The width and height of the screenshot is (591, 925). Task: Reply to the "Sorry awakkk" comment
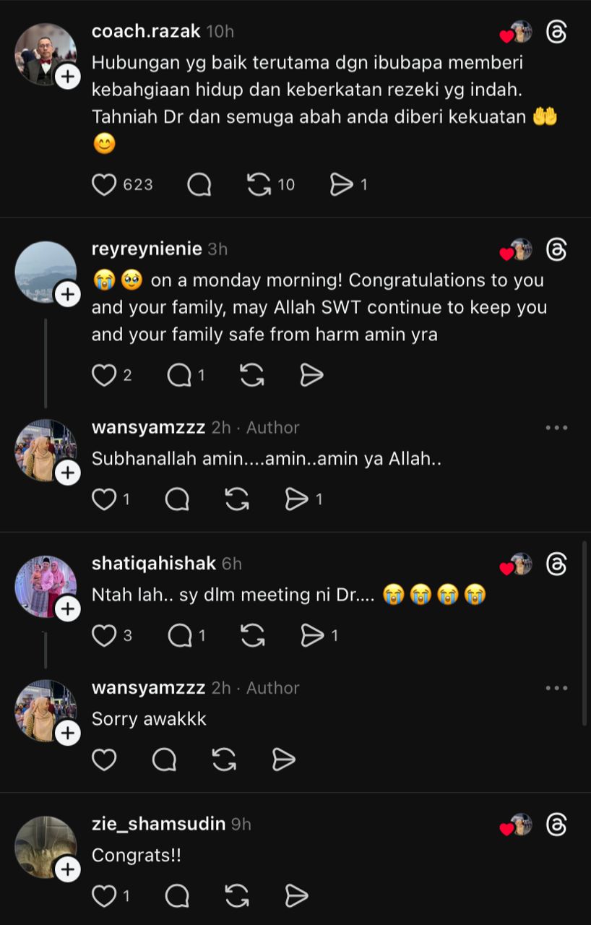pyautogui.click(x=164, y=759)
